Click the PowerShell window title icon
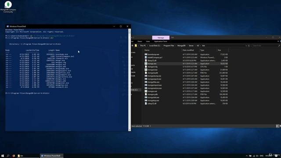Viewport: 281px width, 158px height. [8, 26]
